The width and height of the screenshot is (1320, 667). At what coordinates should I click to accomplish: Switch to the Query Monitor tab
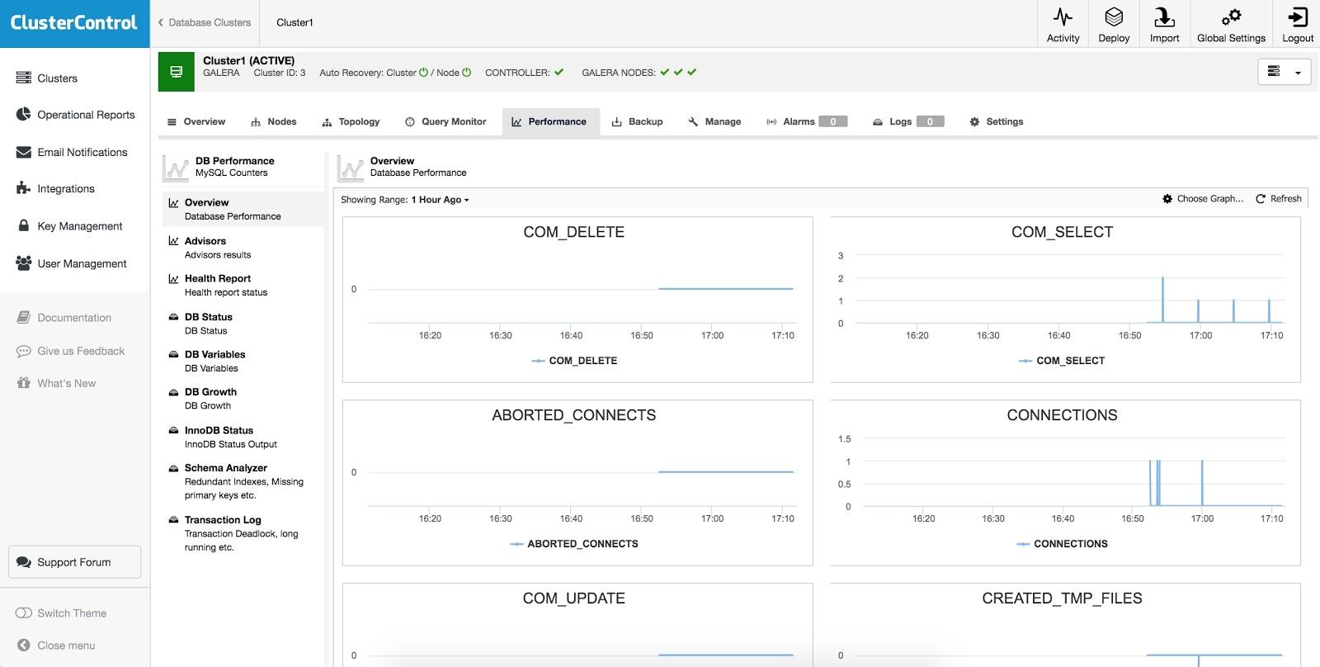point(445,121)
